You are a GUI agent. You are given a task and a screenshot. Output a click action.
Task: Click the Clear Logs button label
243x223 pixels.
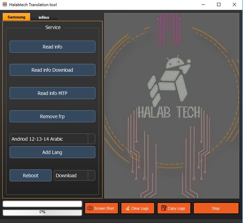140,208
